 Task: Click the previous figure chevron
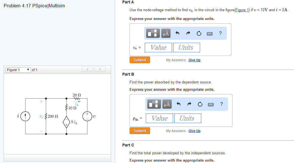click(x=87, y=69)
